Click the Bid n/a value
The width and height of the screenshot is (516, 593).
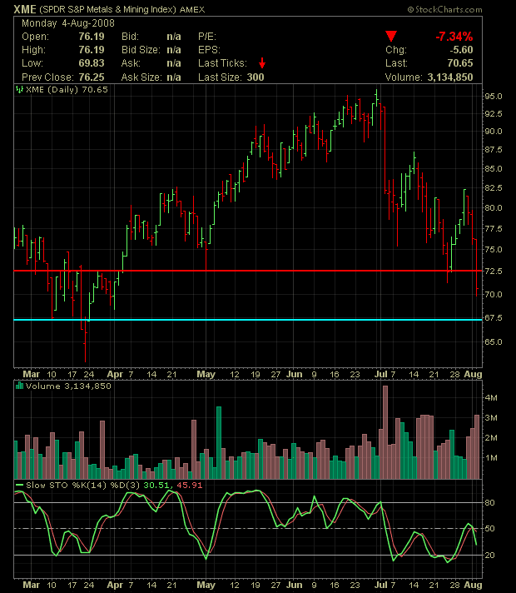point(173,37)
